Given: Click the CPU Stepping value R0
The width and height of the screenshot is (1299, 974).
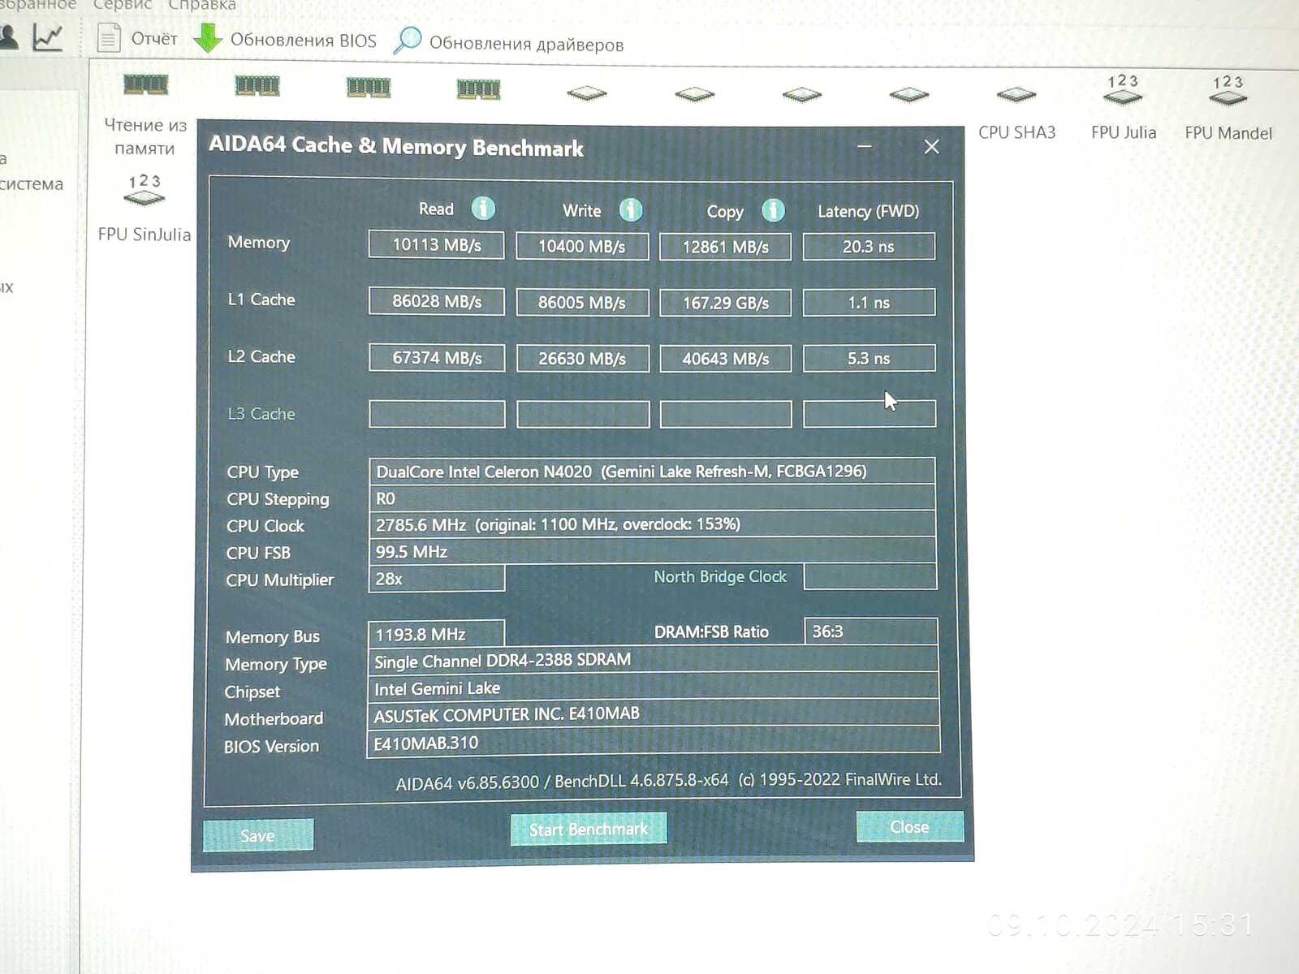Looking at the screenshot, I should [x=652, y=498].
